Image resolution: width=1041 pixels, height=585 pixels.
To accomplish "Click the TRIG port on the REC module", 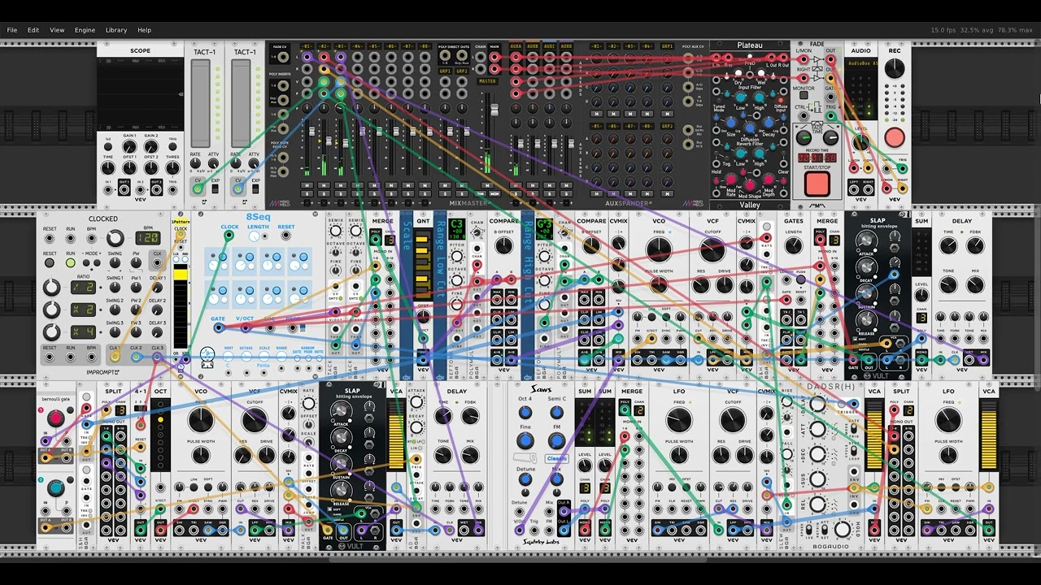I will pyautogui.click(x=903, y=168).
